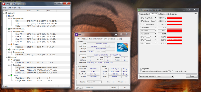Open the File menu in Hardware Monitor
201x92 pixels.
tap(5, 8)
